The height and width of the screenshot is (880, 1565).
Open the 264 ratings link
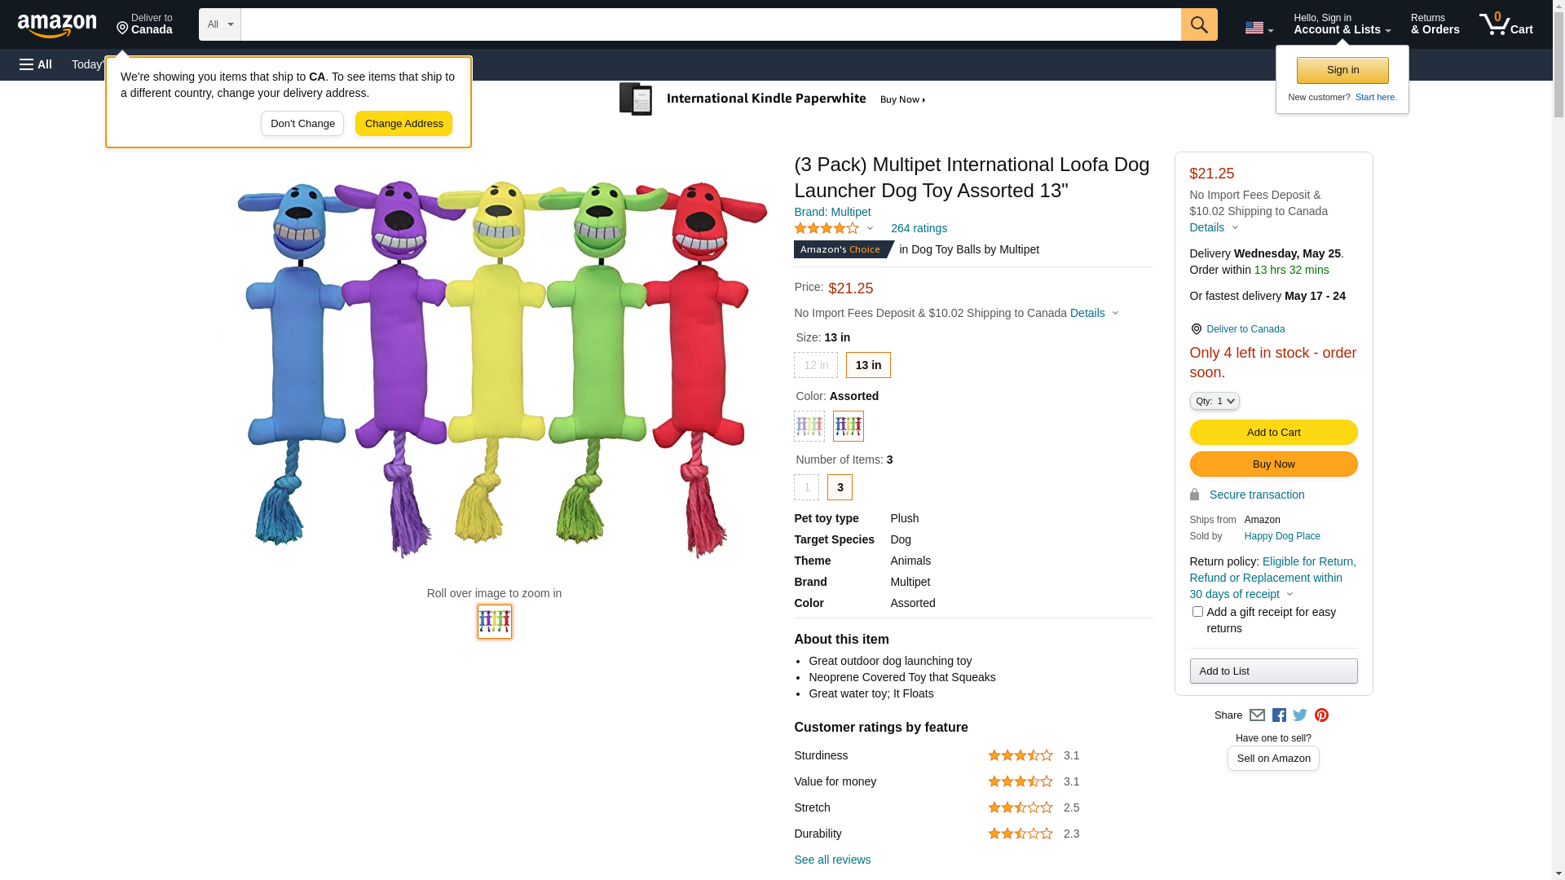[919, 228]
